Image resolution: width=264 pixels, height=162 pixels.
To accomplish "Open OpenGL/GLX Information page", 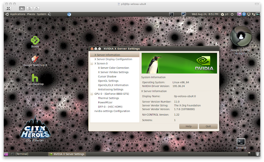I will click(113, 85).
